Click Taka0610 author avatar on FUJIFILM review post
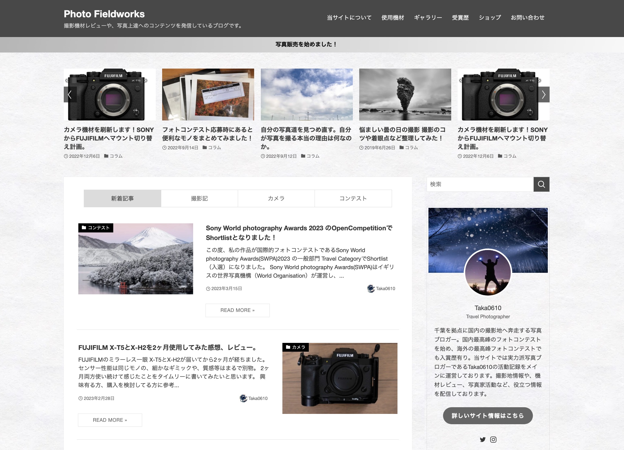The height and width of the screenshot is (450, 624). (x=243, y=398)
